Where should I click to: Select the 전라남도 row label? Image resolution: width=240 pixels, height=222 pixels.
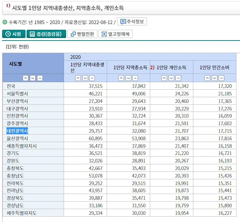click(15, 190)
